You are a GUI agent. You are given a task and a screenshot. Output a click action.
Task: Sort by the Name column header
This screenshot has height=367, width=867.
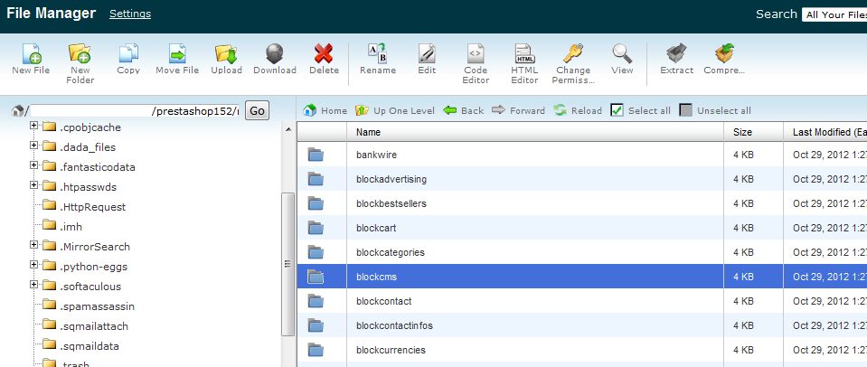click(368, 132)
